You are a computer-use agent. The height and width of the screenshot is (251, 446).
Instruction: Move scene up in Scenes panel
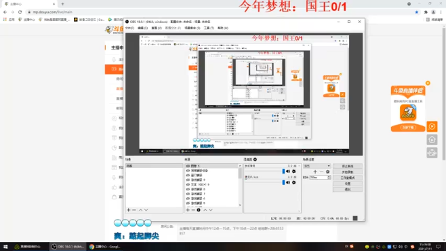pyautogui.click(x=141, y=210)
